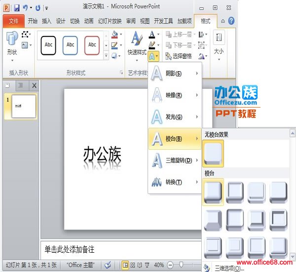Select the Normal view button in status bar
This screenshot has width=296, height=272.
pyautogui.click(x=125, y=265)
